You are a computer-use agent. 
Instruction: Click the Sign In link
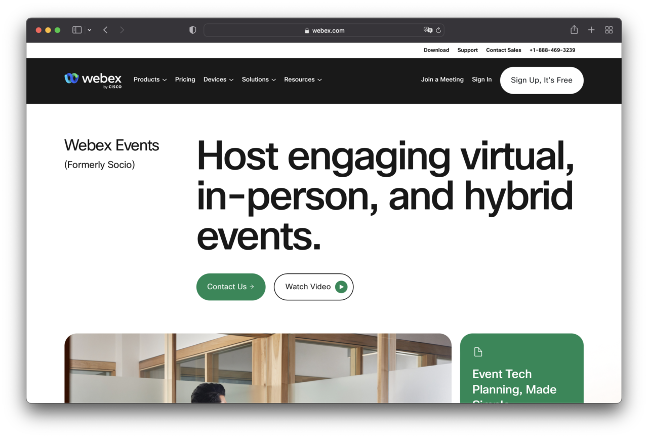coord(481,79)
